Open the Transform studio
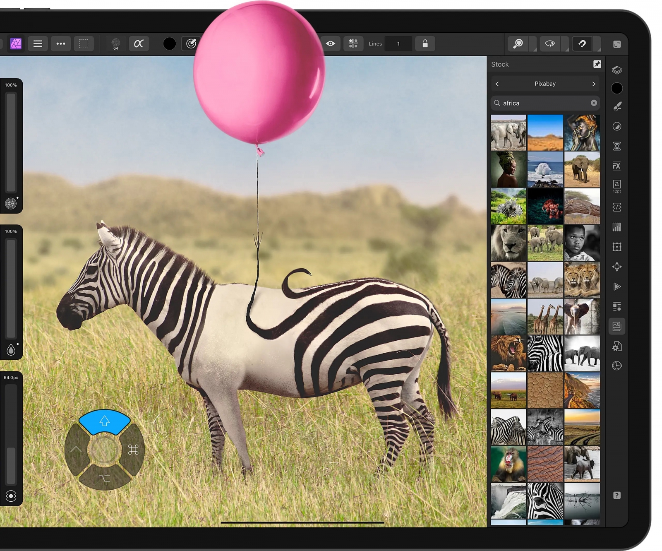 pyautogui.click(x=617, y=247)
